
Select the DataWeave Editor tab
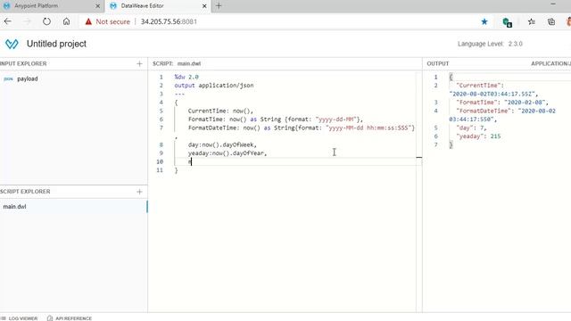point(158,6)
